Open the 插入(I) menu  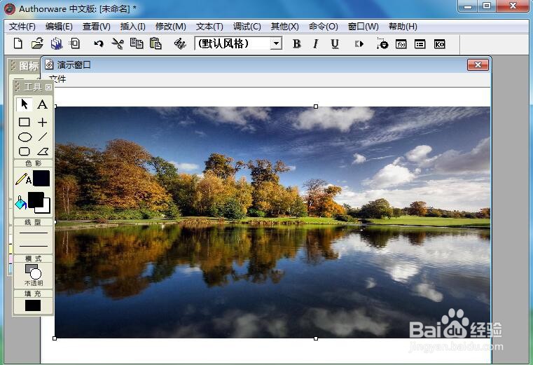[x=133, y=27]
